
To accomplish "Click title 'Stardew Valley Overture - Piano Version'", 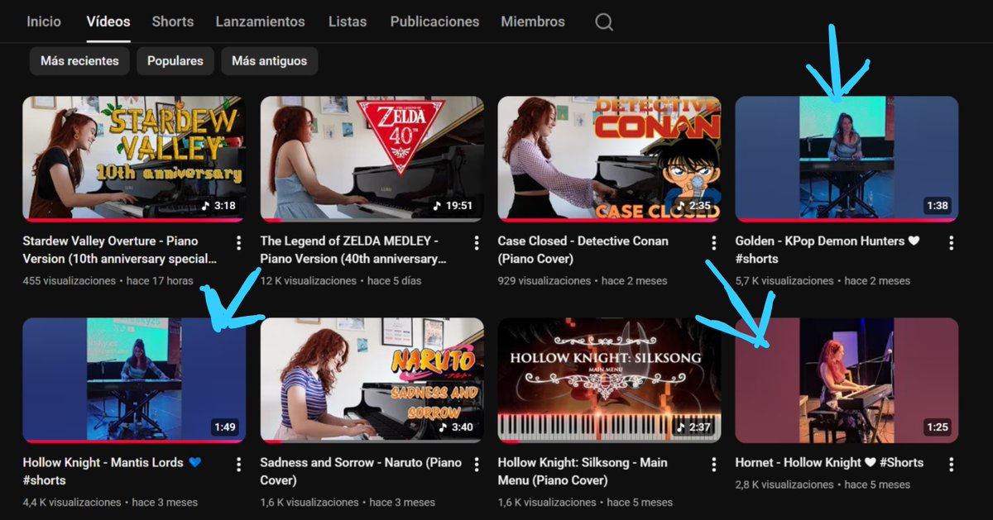I will [121, 250].
